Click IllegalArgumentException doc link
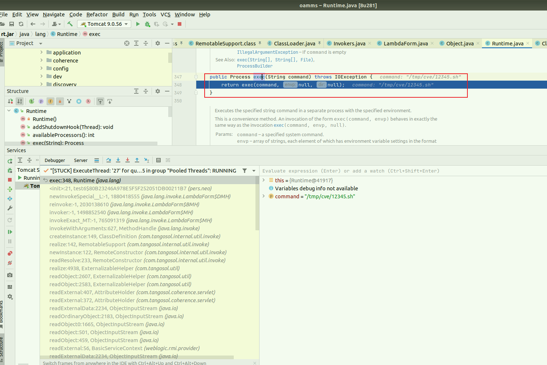The width and height of the screenshot is (547, 365). (268, 52)
